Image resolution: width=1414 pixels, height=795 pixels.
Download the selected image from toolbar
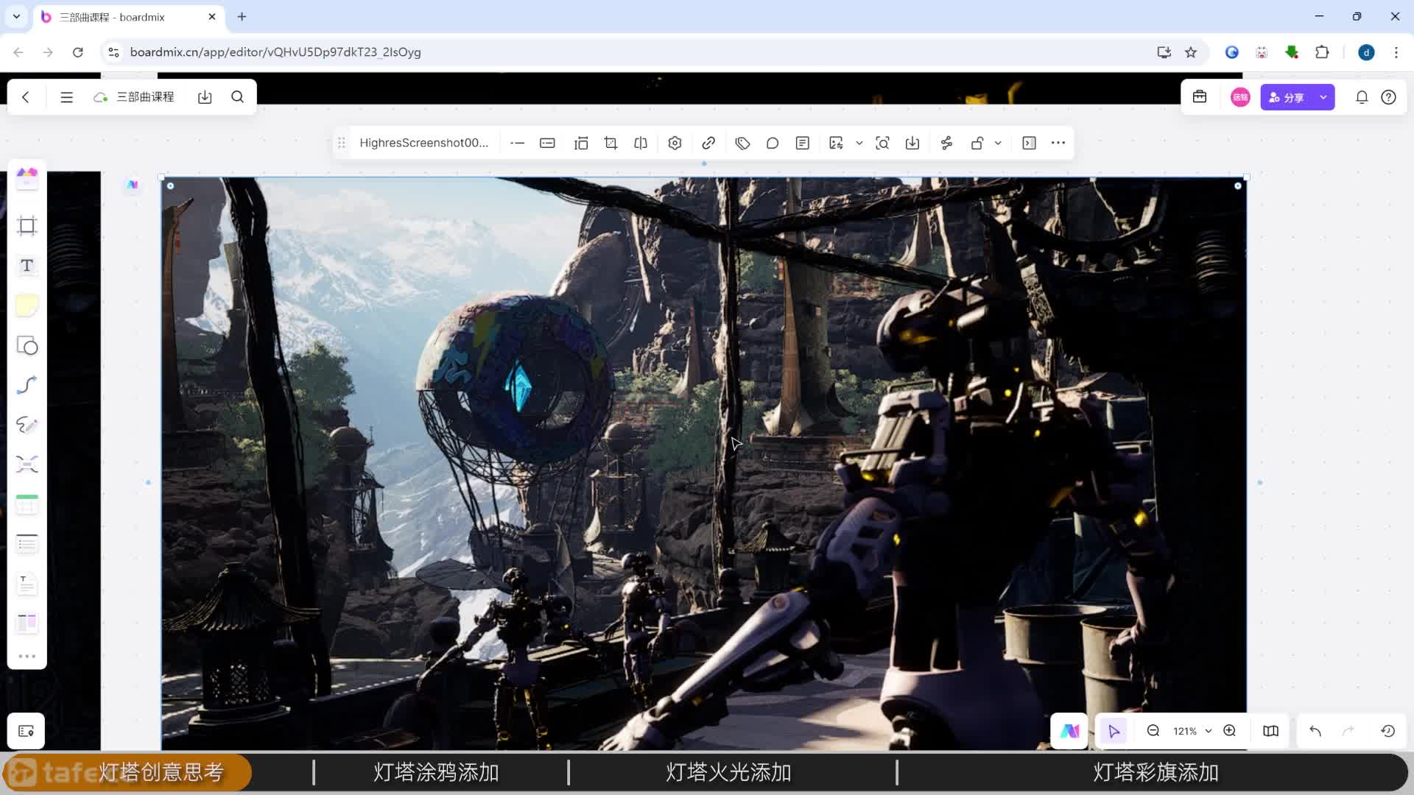pos(912,143)
